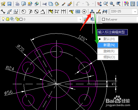Image resolution: width=138 pixels, height=110 pixels.
Task: Choose 旋转(R) option in menu
Action: 108,51
